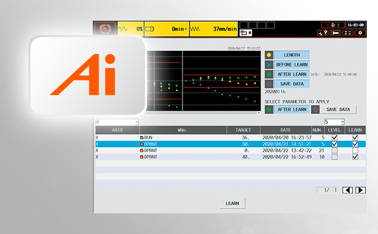Open the wrench maintenance icon
The width and height of the screenshot is (378, 234).
click(335, 33)
